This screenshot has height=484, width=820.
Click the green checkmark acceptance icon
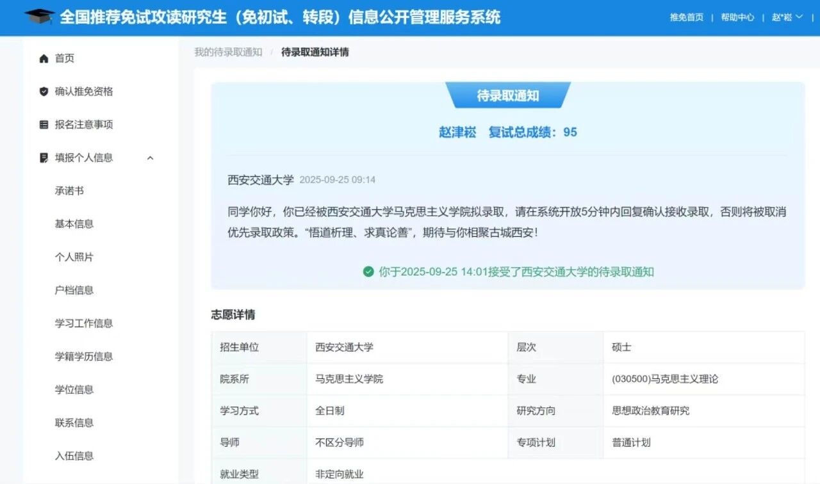click(368, 271)
